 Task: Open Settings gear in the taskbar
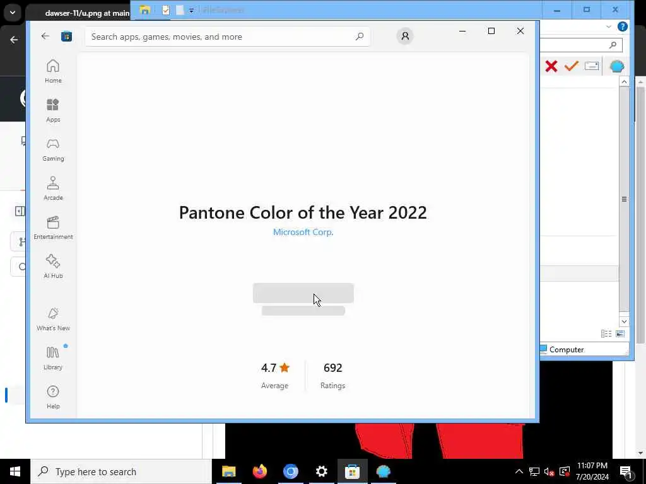321,471
